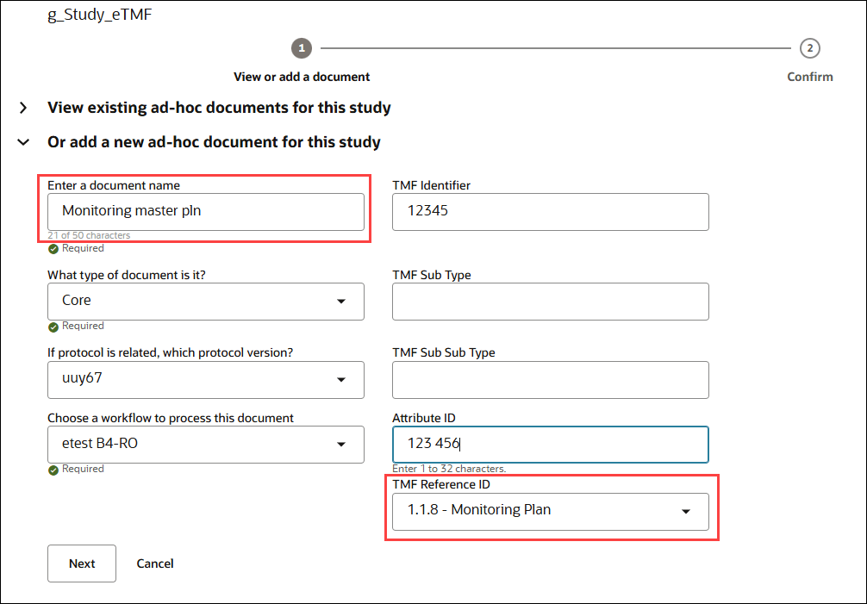Click the Attribute ID field containing '123 456'

[551, 445]
